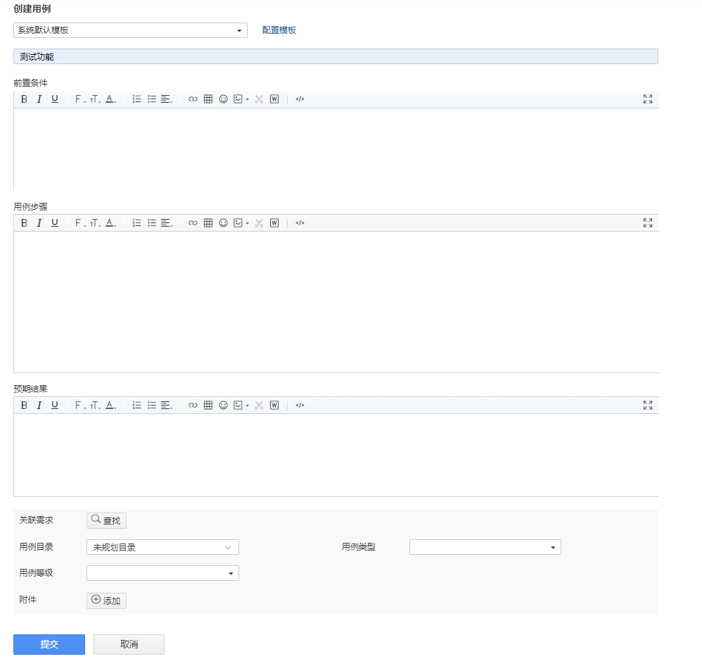The image size is (702, 666).
Task: Toggle underline in 前置条件 editor toolbar
Action: coord(55,99)
